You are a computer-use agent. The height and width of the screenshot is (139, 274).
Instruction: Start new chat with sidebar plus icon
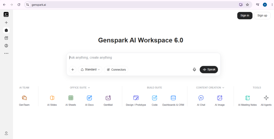[6, 22]
